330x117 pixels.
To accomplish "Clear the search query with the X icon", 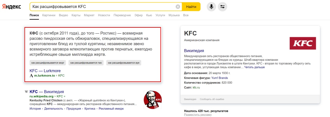I will [x=178, y=7].
